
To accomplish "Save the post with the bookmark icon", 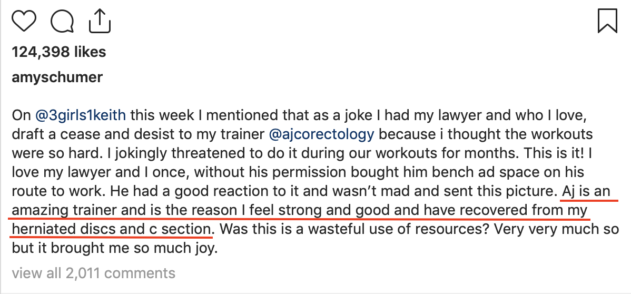I will [607, 22].
